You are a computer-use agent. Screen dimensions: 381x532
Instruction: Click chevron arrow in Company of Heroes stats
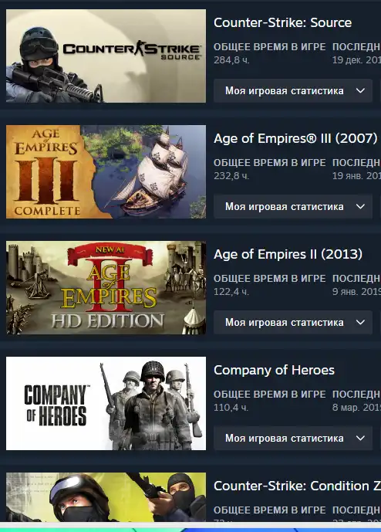361,439
